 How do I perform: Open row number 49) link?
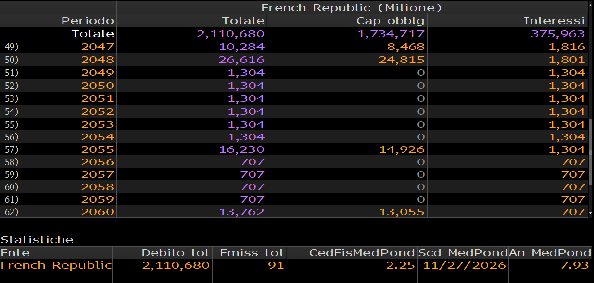tap(12, 47)
